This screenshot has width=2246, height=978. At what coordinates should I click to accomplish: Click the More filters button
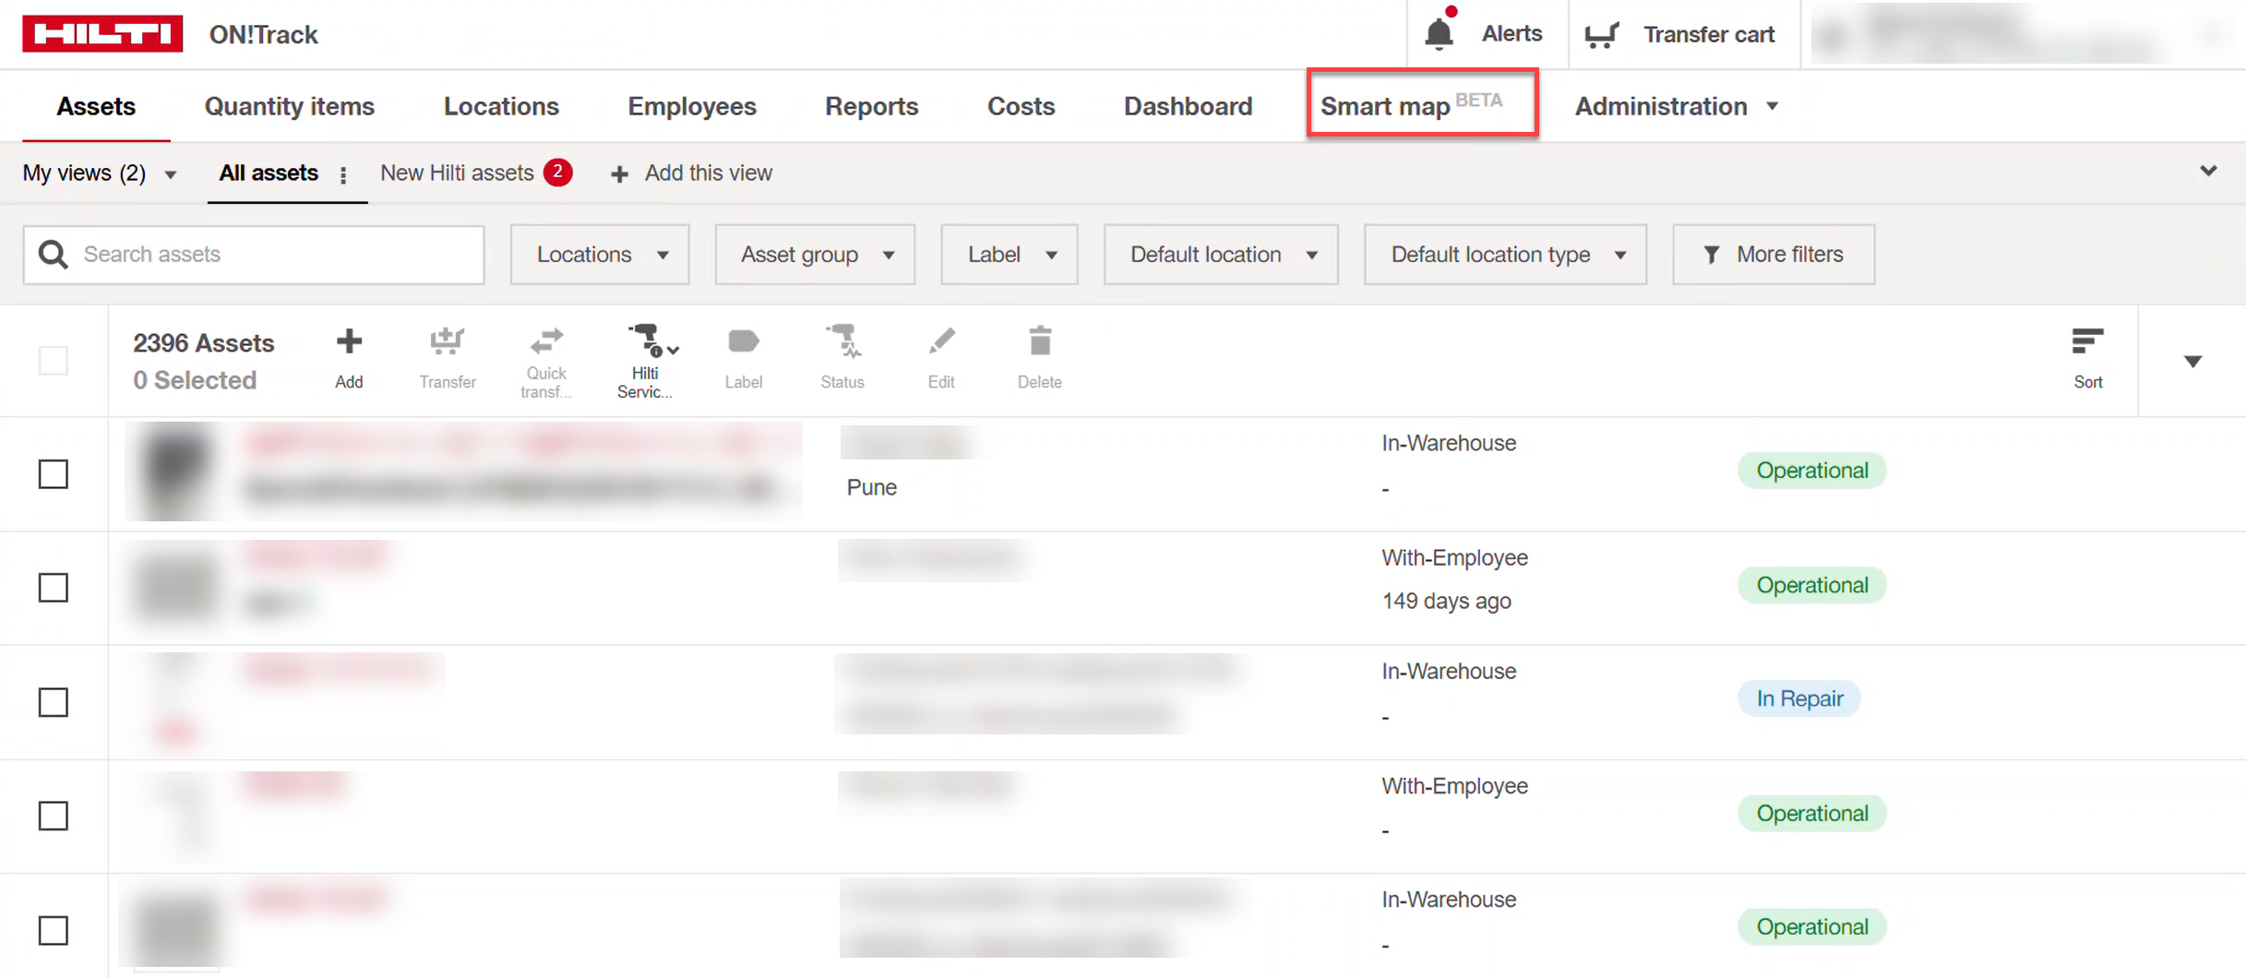coord(1774,255)
